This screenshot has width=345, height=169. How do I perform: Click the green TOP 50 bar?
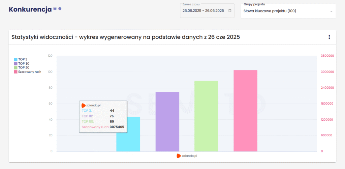pyautogui.click(x=206, y=116)
